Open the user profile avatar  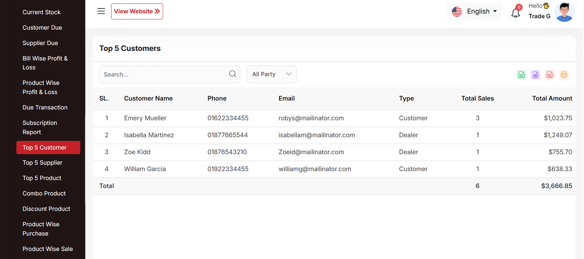[x=564, y=12]
